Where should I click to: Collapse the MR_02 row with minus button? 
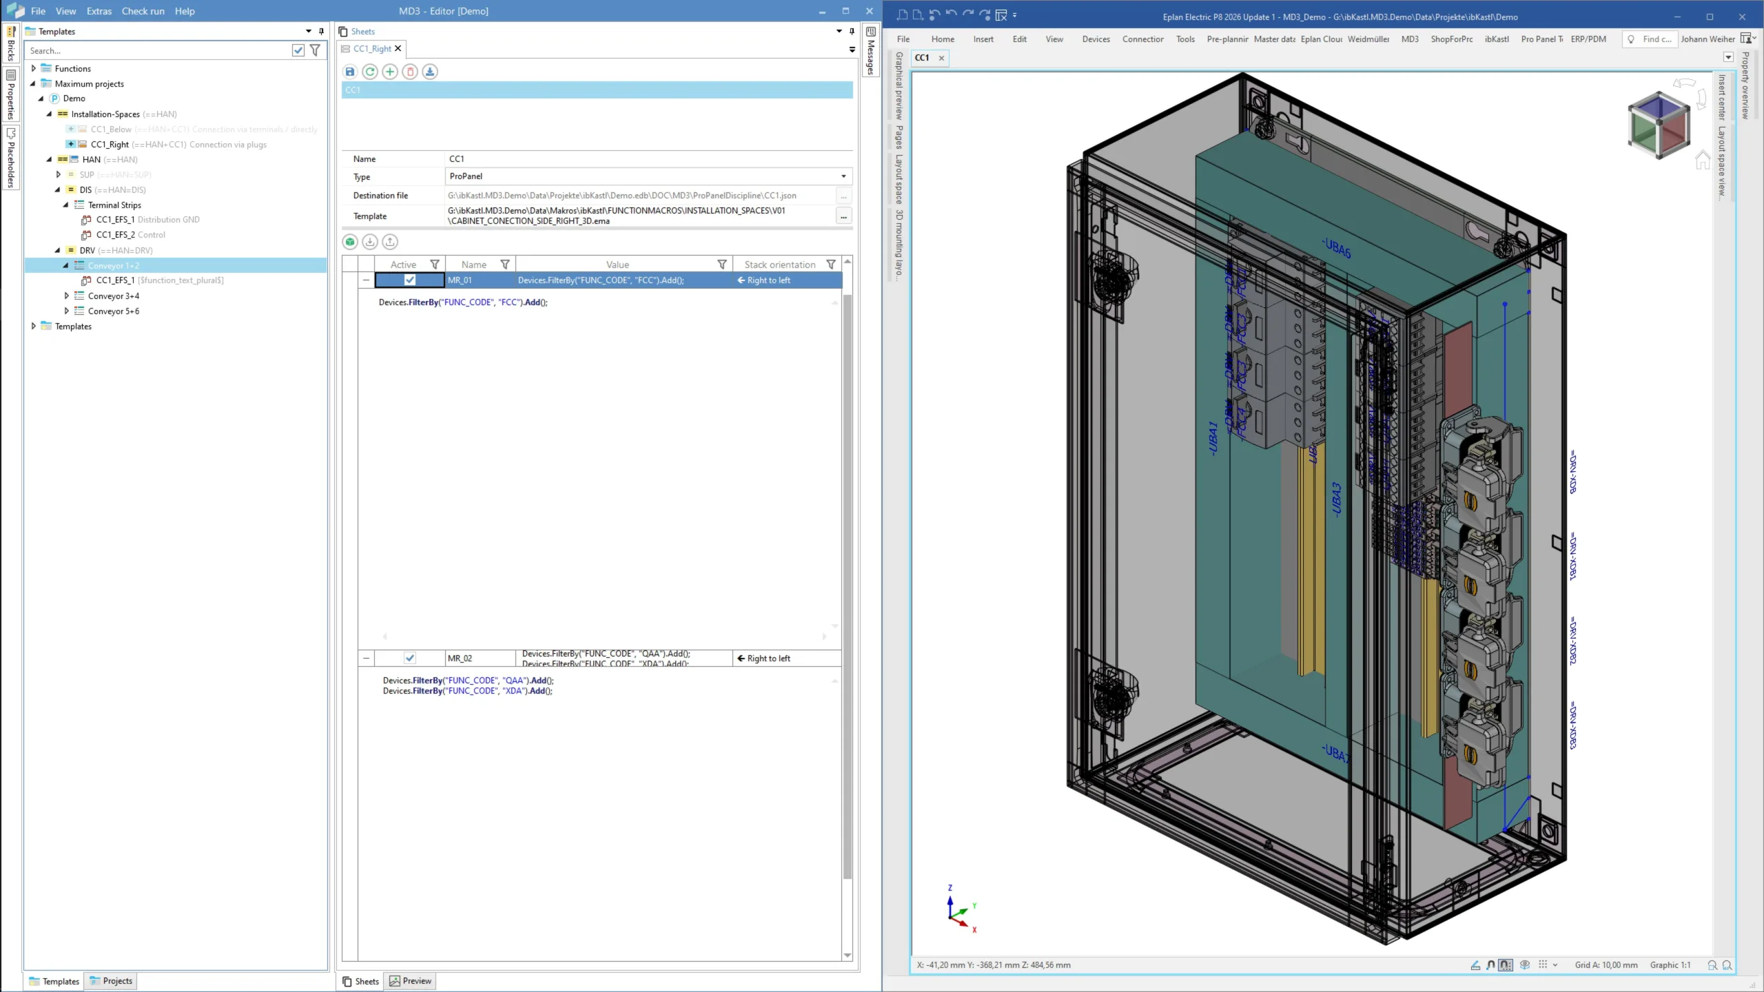[x=366, y=658]
